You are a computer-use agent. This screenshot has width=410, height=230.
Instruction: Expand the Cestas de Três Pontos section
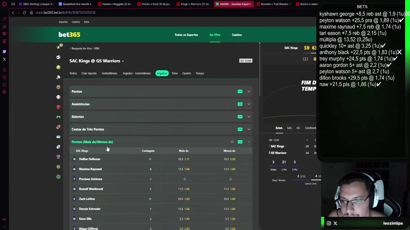point(249,129)
